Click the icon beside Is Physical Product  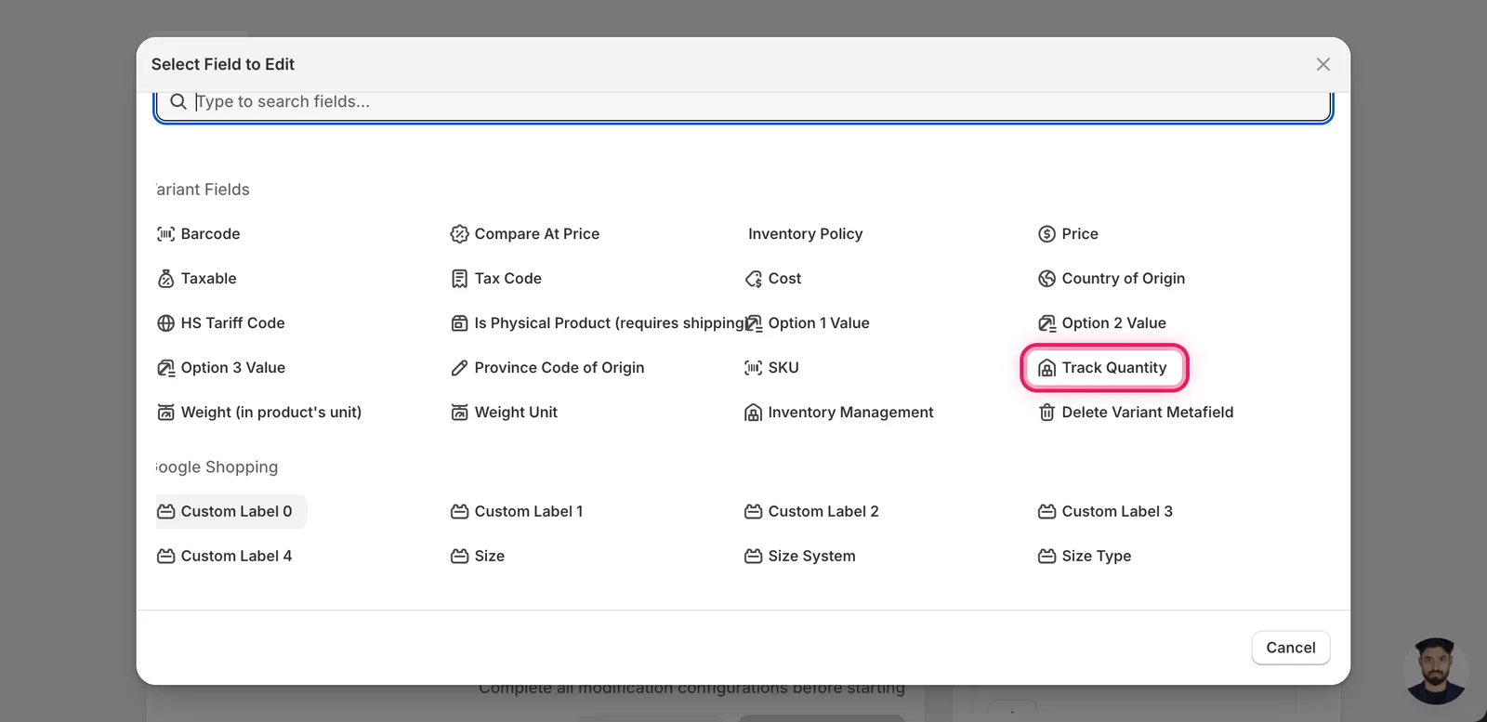point(459,323)
